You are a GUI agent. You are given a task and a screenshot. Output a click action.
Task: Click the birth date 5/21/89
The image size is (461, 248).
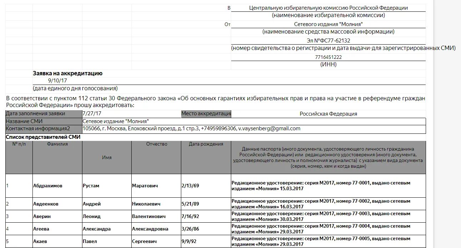coord(206,204)
